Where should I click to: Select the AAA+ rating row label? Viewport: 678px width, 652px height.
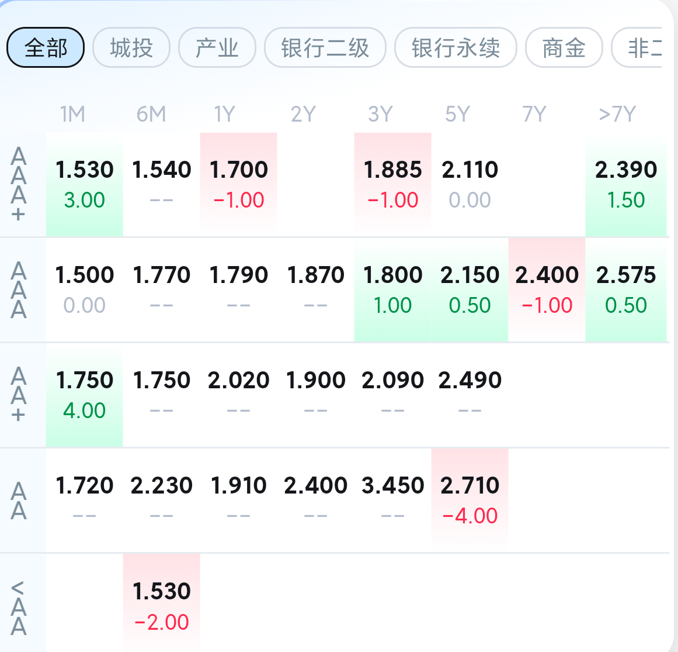point(19,185)
